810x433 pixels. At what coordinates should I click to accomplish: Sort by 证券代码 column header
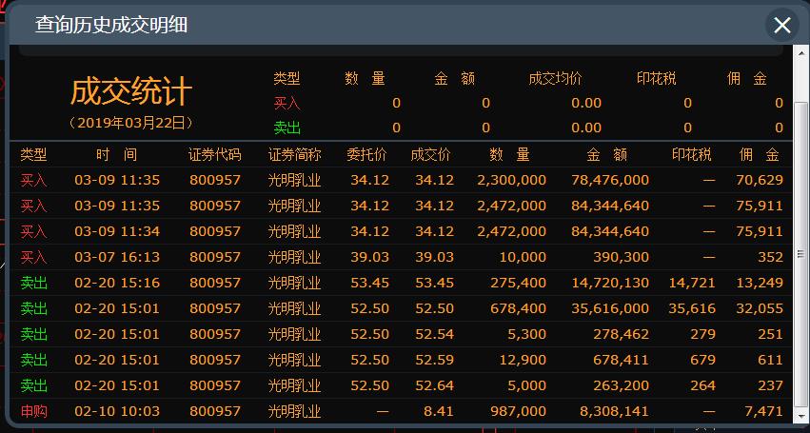214,155
